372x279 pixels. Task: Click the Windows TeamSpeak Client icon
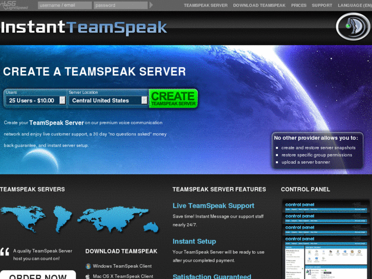[88, 266]
